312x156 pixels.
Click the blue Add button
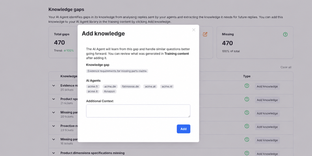[184, 129]
